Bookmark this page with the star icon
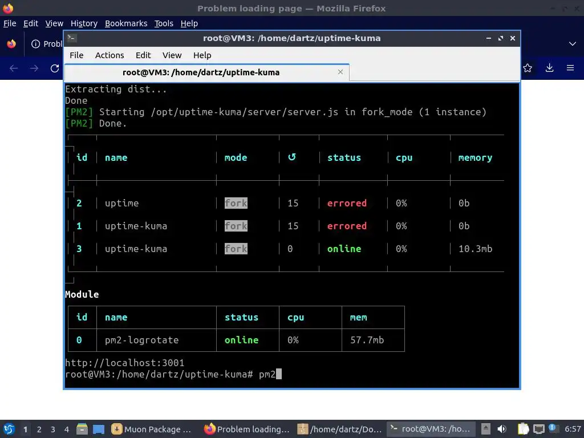 (x=528, y=68)
